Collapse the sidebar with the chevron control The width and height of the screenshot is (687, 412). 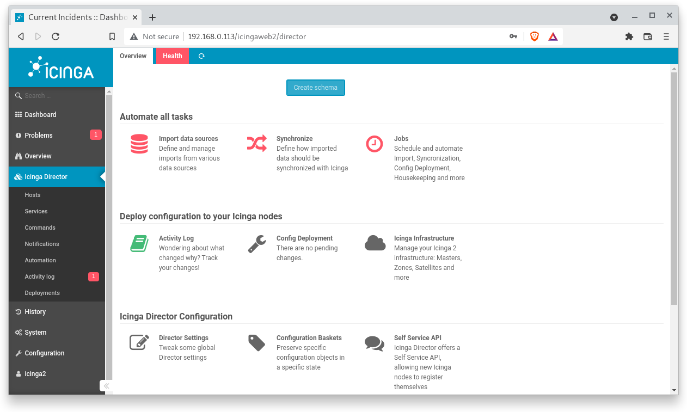(106, 385)
